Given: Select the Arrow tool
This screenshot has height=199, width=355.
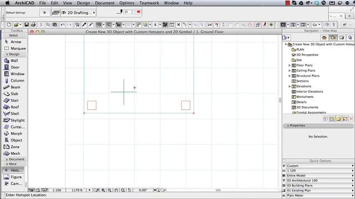Looking at the screenshot, I should [14, 42].
